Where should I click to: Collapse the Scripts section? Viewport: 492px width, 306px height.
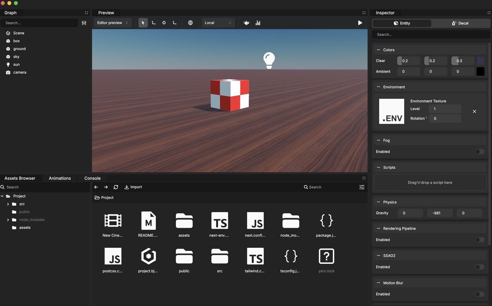(378, 167)
